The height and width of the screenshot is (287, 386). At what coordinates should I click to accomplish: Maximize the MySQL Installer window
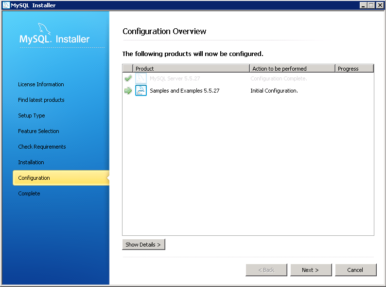pos(371,5)
